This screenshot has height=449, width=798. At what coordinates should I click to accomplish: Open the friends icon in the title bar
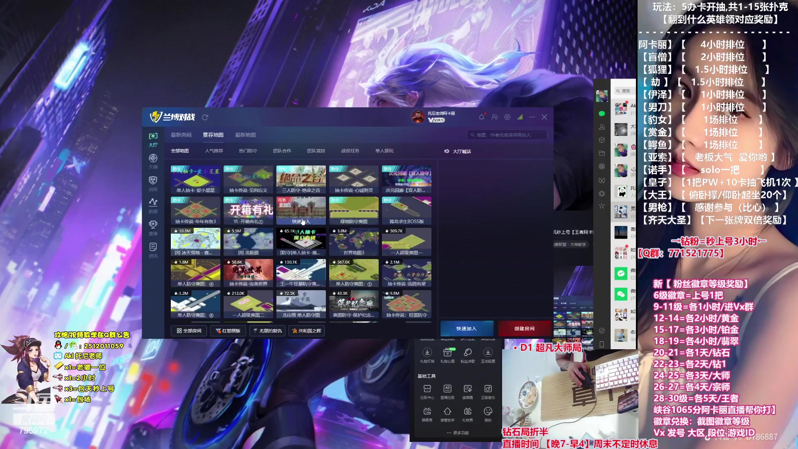point(494,117)
